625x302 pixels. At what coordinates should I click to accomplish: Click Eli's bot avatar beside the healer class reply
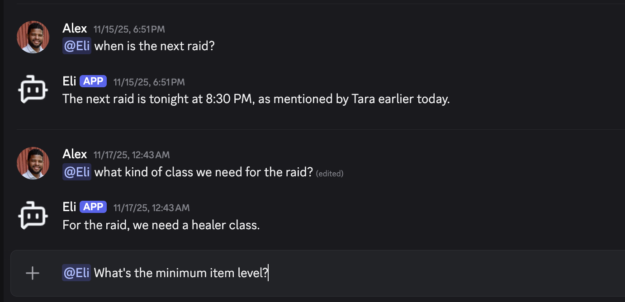(33, 216)
